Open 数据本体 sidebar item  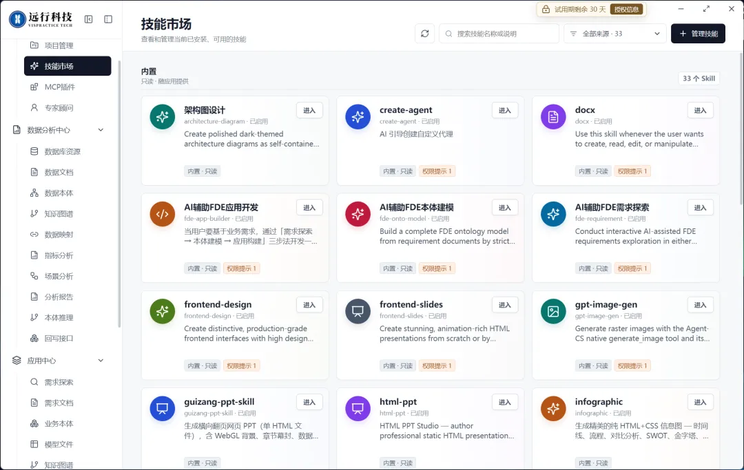click(x=68, y=193)
